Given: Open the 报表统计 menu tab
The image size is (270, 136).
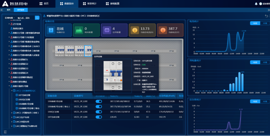Looking at the screenshot, I should tap(91, 4).
